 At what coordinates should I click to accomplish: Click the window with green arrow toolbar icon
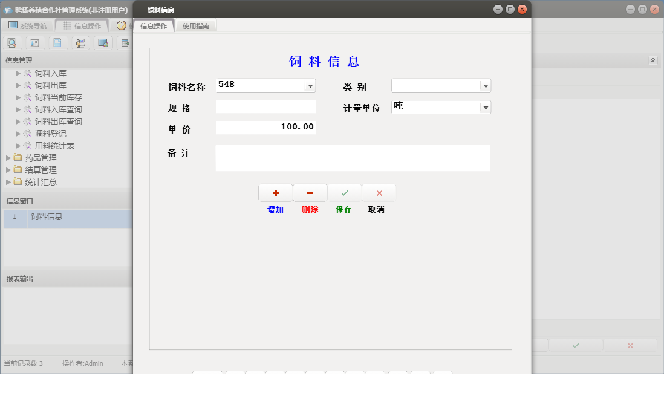125,43
